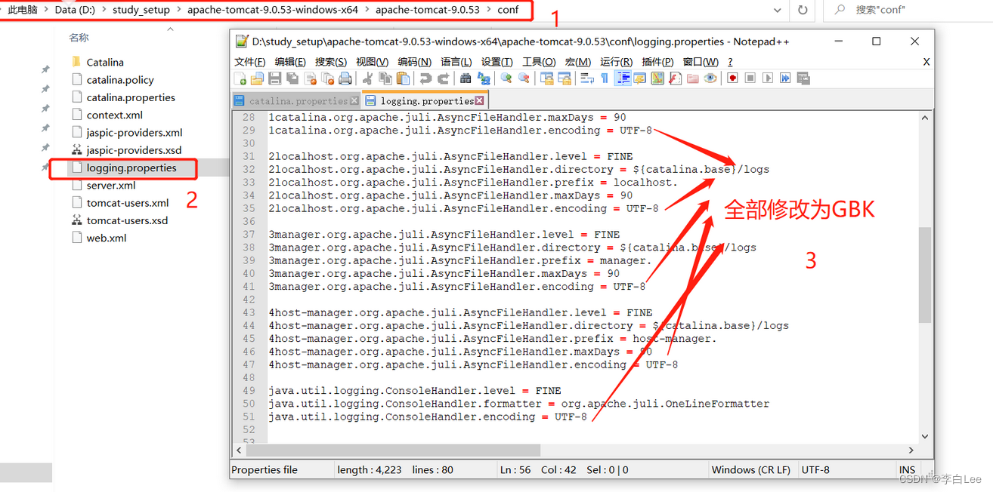The image size is (993, 492).
Task: Expand the address bar history dropdown
Action: pos(778,11)
